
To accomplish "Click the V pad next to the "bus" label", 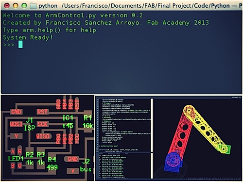I will click(73, 171).
